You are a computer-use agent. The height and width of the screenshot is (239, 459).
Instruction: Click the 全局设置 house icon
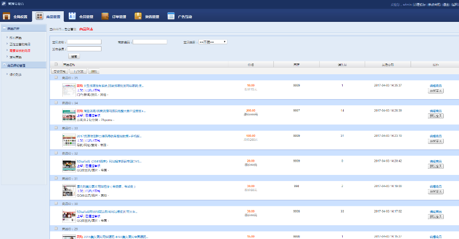(7, 16)
